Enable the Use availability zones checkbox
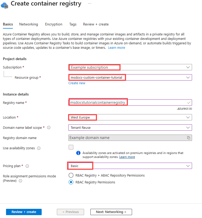The height and width of the screenshot is (218, 202). [x=71, y=147]
